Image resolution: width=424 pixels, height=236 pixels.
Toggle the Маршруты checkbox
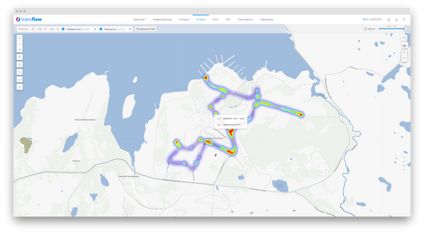coord(101,29)
